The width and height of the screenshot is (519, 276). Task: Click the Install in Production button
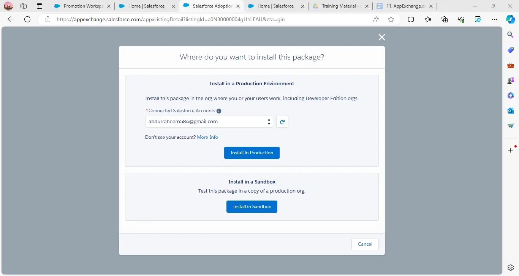(x=252, y=153)
